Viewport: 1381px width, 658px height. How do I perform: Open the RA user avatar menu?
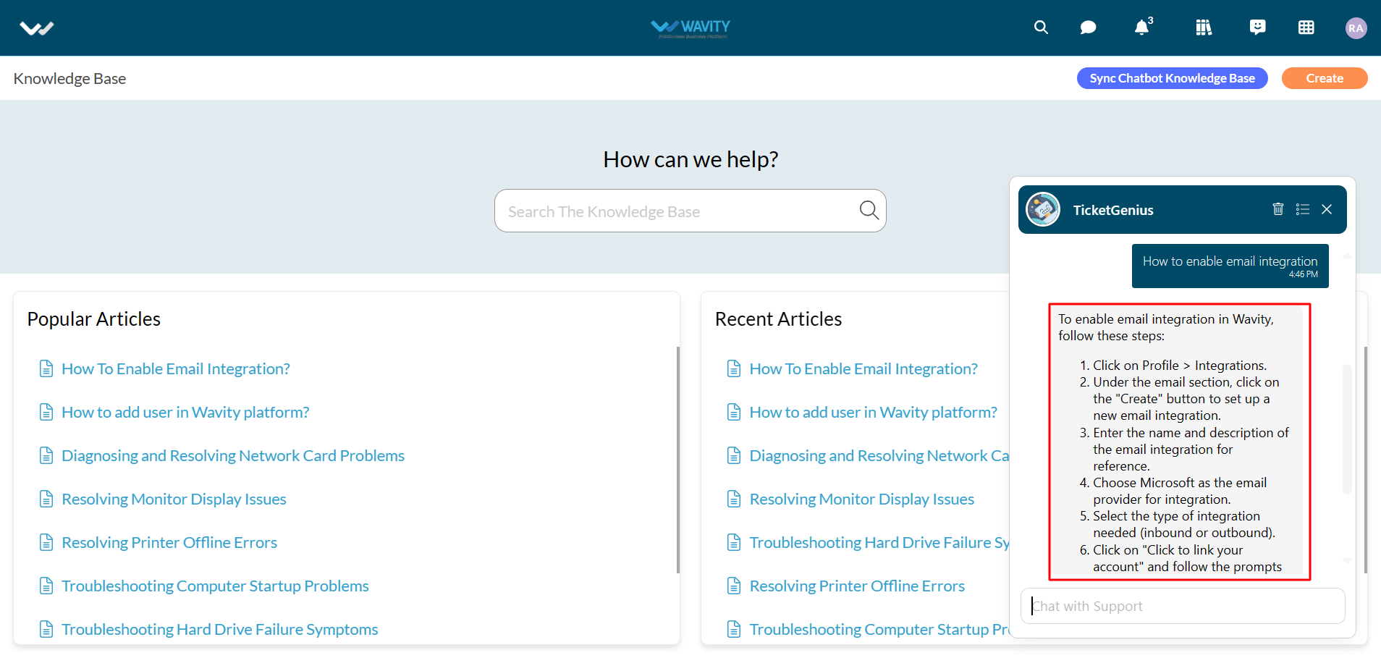[x=1356, y=28]
